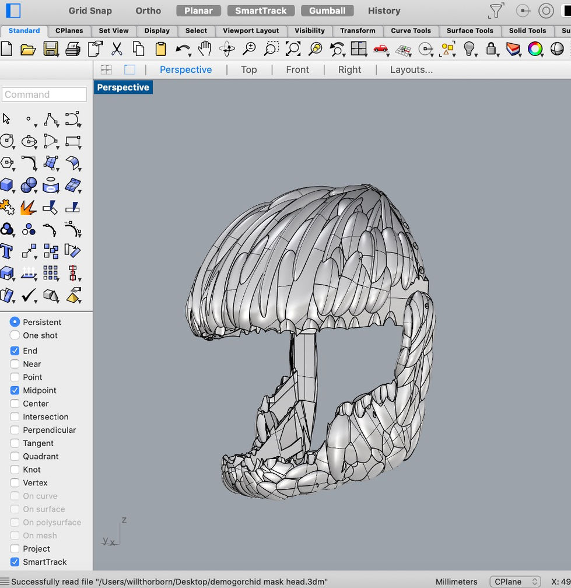
Task: Click the Check objects checkmark icon
Action: pyautogui.click(x=29, y=295)
